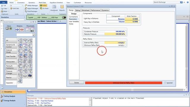Open the Reports icon in ribbon

(62, 7)
